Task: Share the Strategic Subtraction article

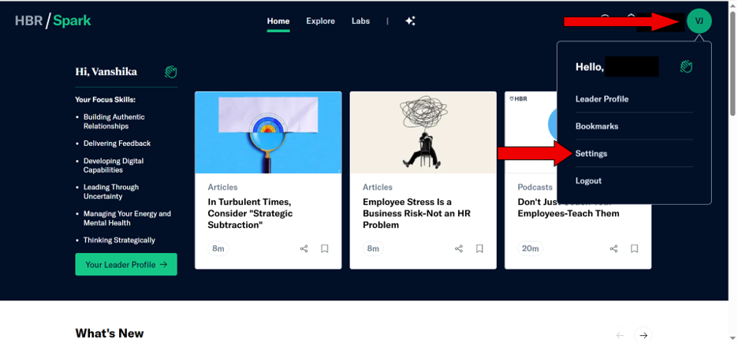Action: pos(304,249)
